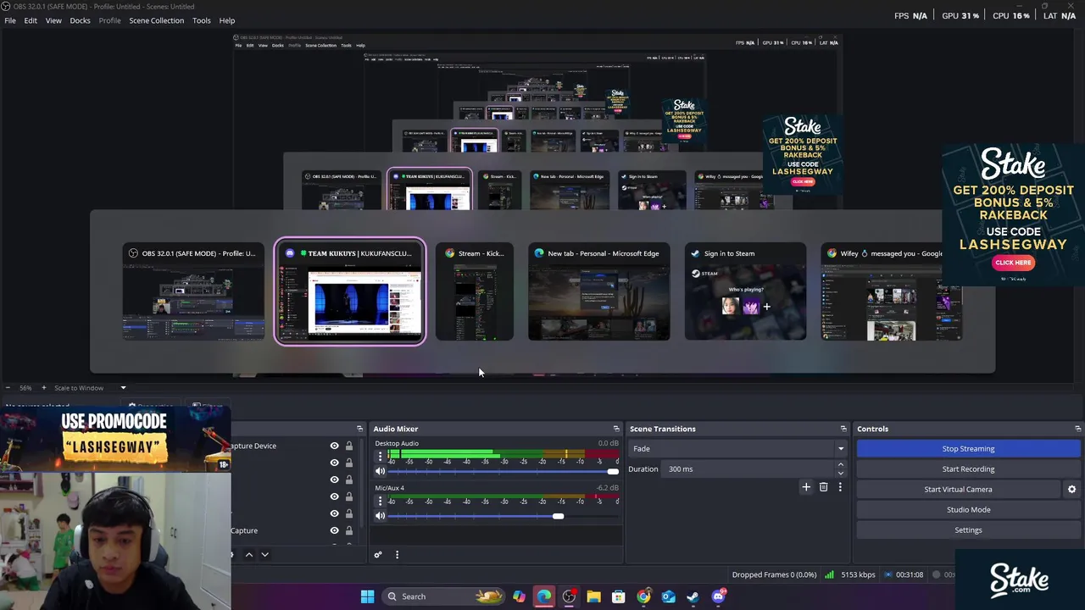Switch to Wifey messaged you Google thumbnail

(892, 292)
